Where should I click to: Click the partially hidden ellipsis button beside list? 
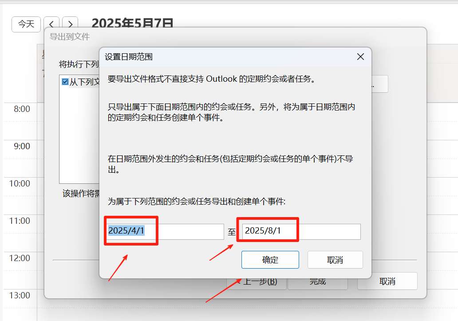coord(380,84)
